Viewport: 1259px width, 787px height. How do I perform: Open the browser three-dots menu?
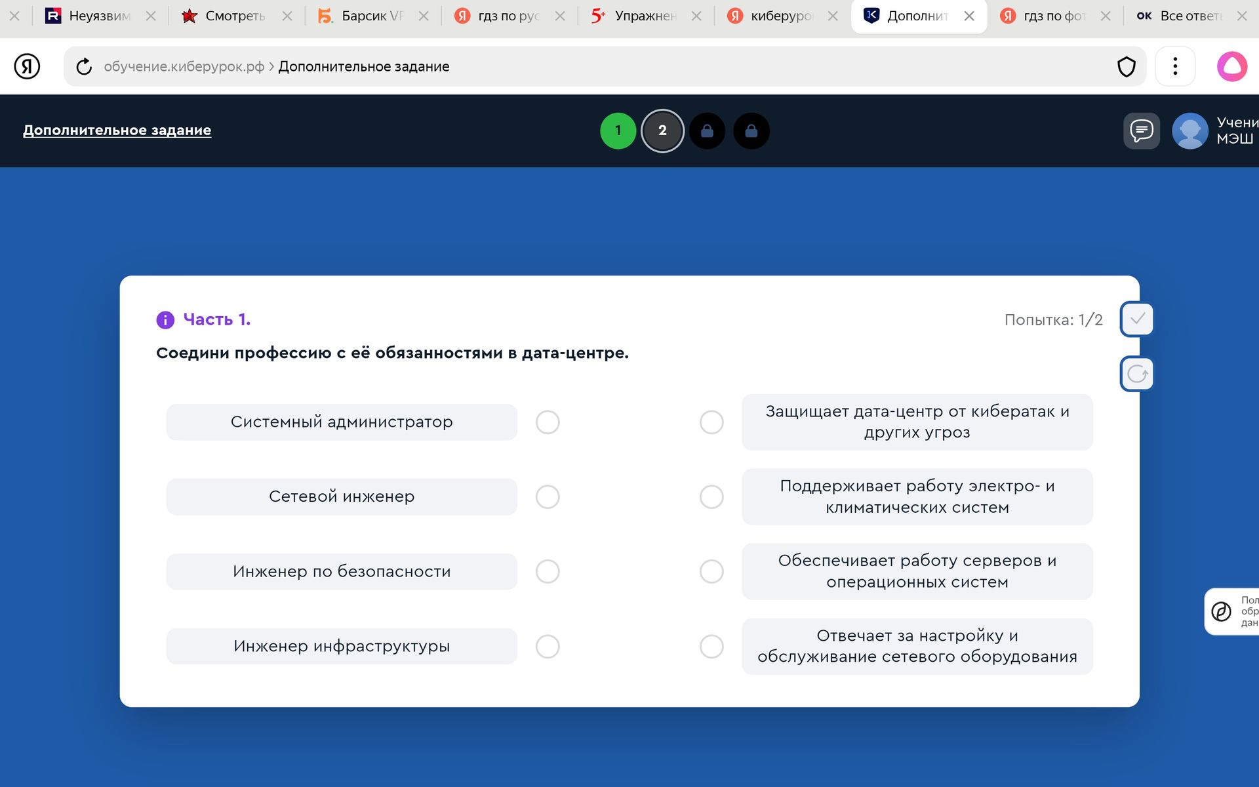point(1175,66)
